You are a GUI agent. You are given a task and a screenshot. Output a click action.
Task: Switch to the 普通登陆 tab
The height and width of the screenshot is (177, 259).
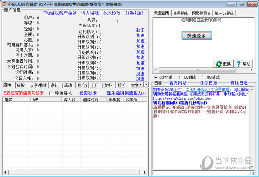coord(180,13)
